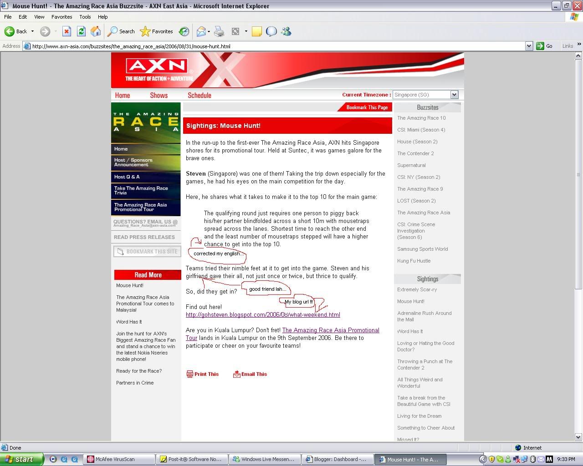Open the Current Timezone dropdown
This screenshot has height=466, width=583.
point(425,95)
